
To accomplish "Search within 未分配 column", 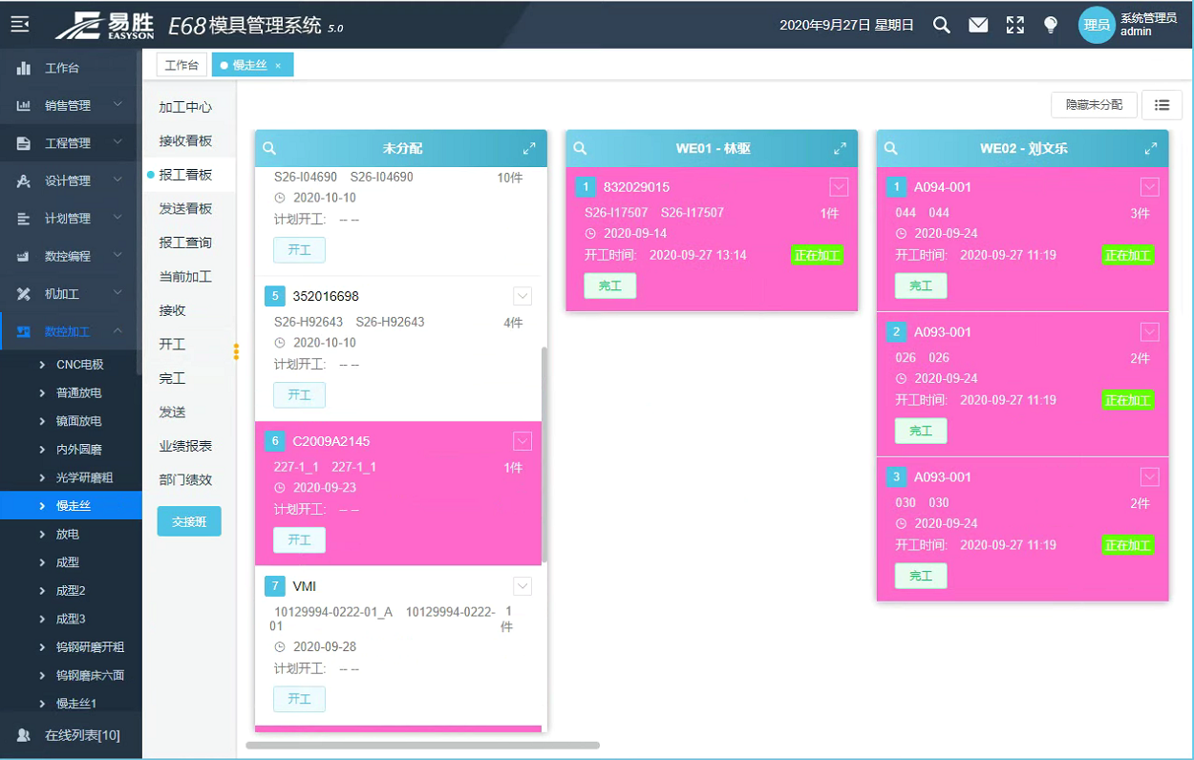I will 269,148.
